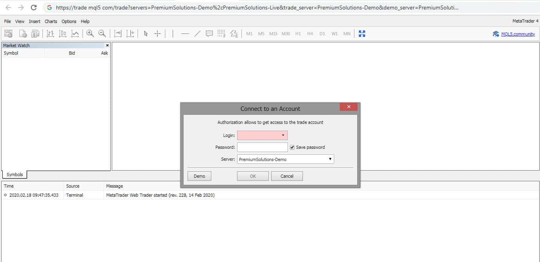The image size is (540, 262).
Task: Switch chart to candlesticks style
Action: (63, 34)
